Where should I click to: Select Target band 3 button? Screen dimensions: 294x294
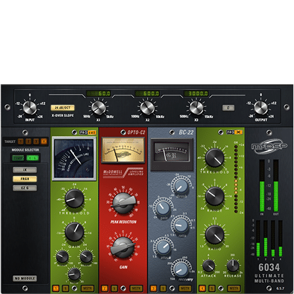pyautogui.click(x=36, y=142)
